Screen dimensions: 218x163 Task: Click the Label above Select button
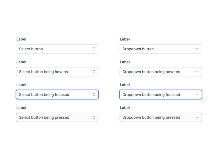click(21, 39)
